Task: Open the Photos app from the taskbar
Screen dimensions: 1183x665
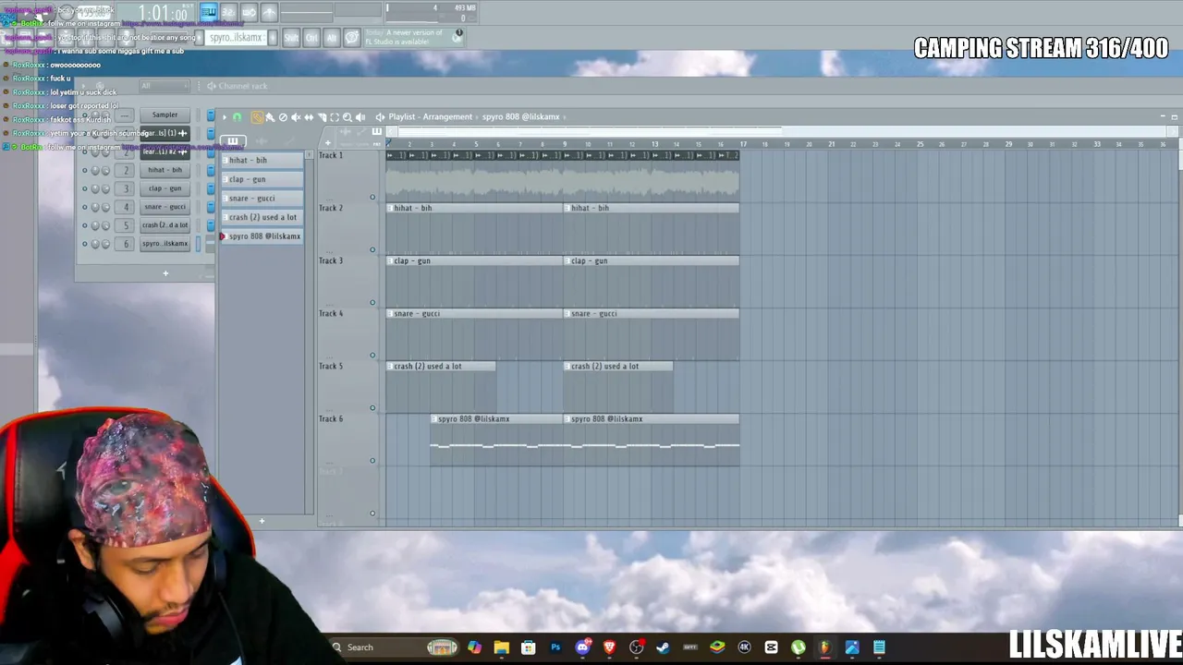Action: tap(852, 647)
